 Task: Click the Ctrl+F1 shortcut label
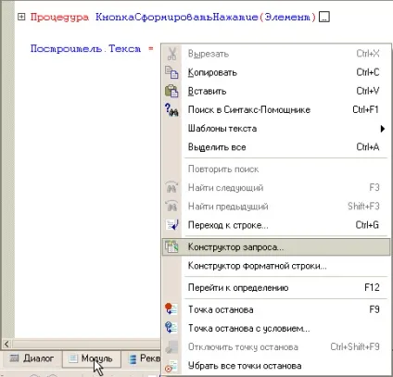(365, 109)
